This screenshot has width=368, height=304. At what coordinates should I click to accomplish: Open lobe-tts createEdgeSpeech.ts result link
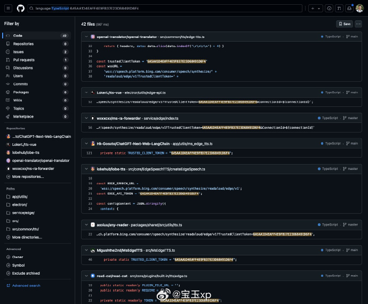(151, 169)
